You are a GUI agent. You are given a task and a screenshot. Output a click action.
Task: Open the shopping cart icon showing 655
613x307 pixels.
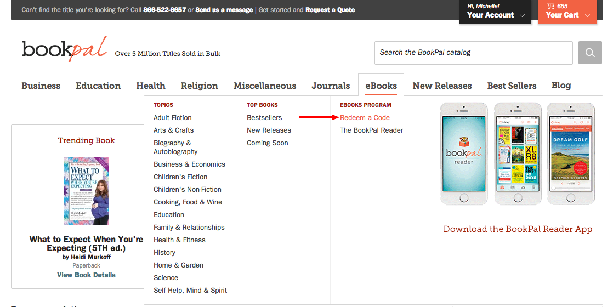[x=551, y=6]
